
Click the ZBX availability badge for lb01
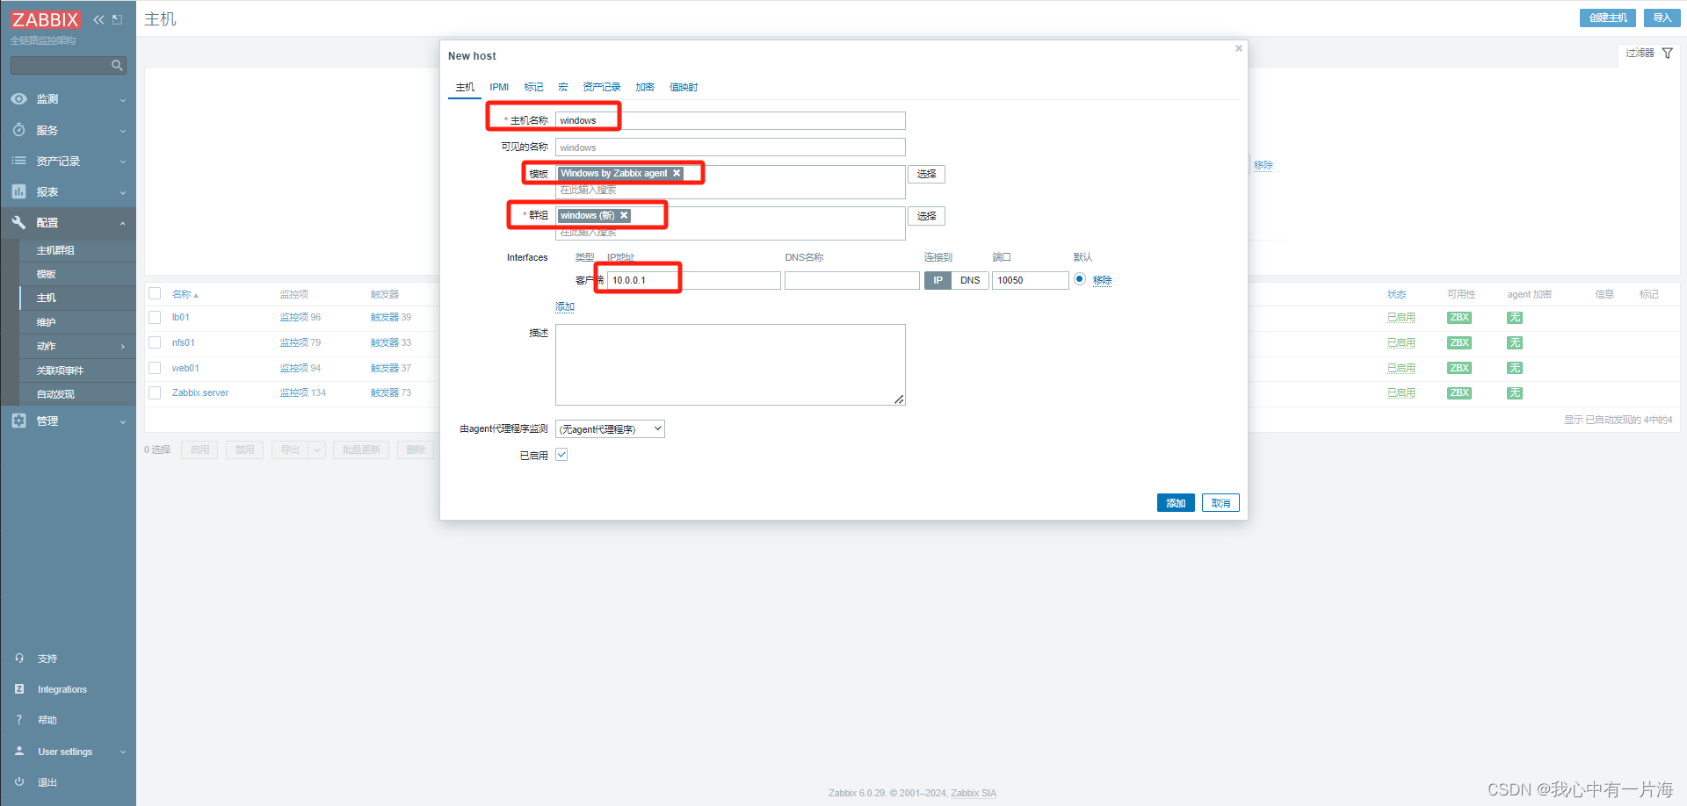click(x=1459, y=318)
